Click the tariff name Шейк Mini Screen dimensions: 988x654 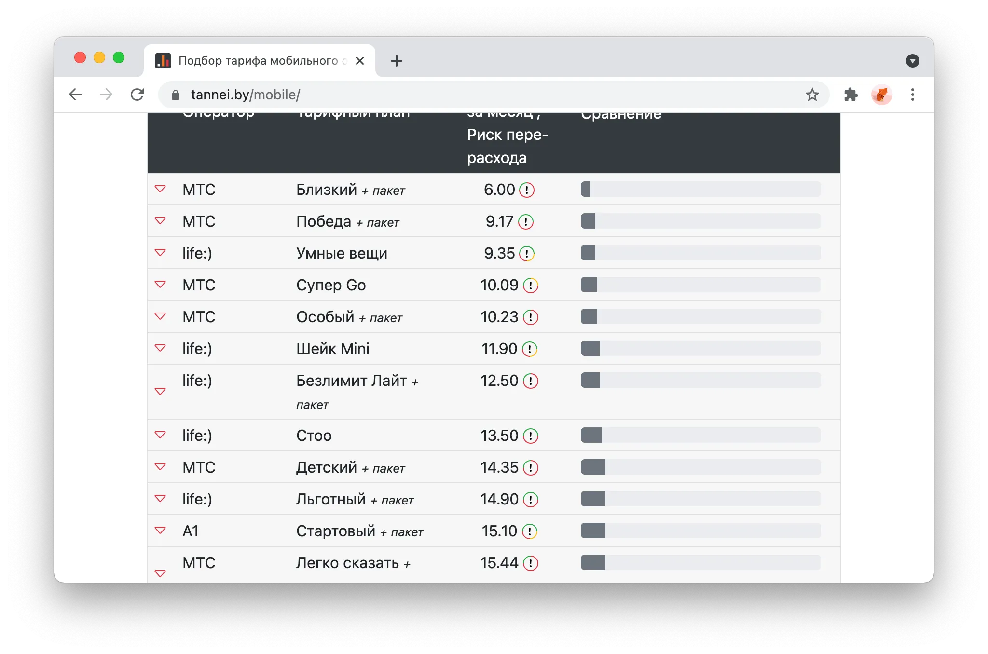333,349
